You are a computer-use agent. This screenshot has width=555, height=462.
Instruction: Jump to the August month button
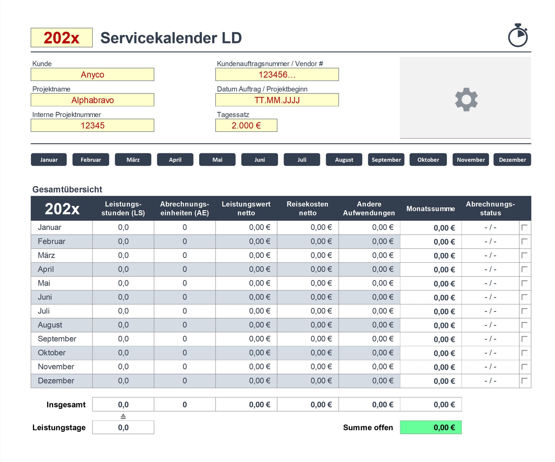tap(344, 160)
